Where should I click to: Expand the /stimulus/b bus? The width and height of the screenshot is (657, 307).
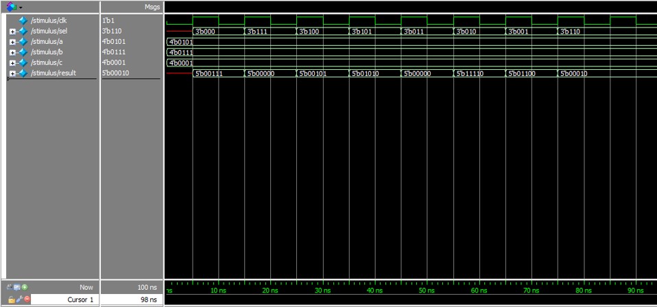point(12,53)
